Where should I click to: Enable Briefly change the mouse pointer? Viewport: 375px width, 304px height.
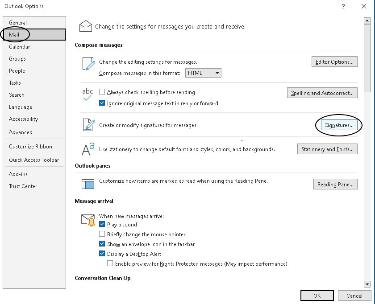102,234
